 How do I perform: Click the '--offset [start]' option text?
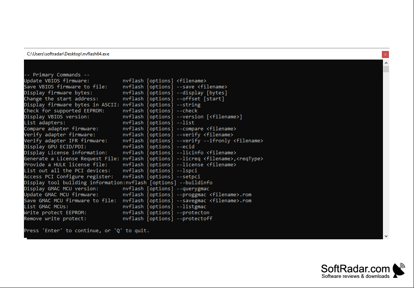pyautogui.click(x=200, y=99)
